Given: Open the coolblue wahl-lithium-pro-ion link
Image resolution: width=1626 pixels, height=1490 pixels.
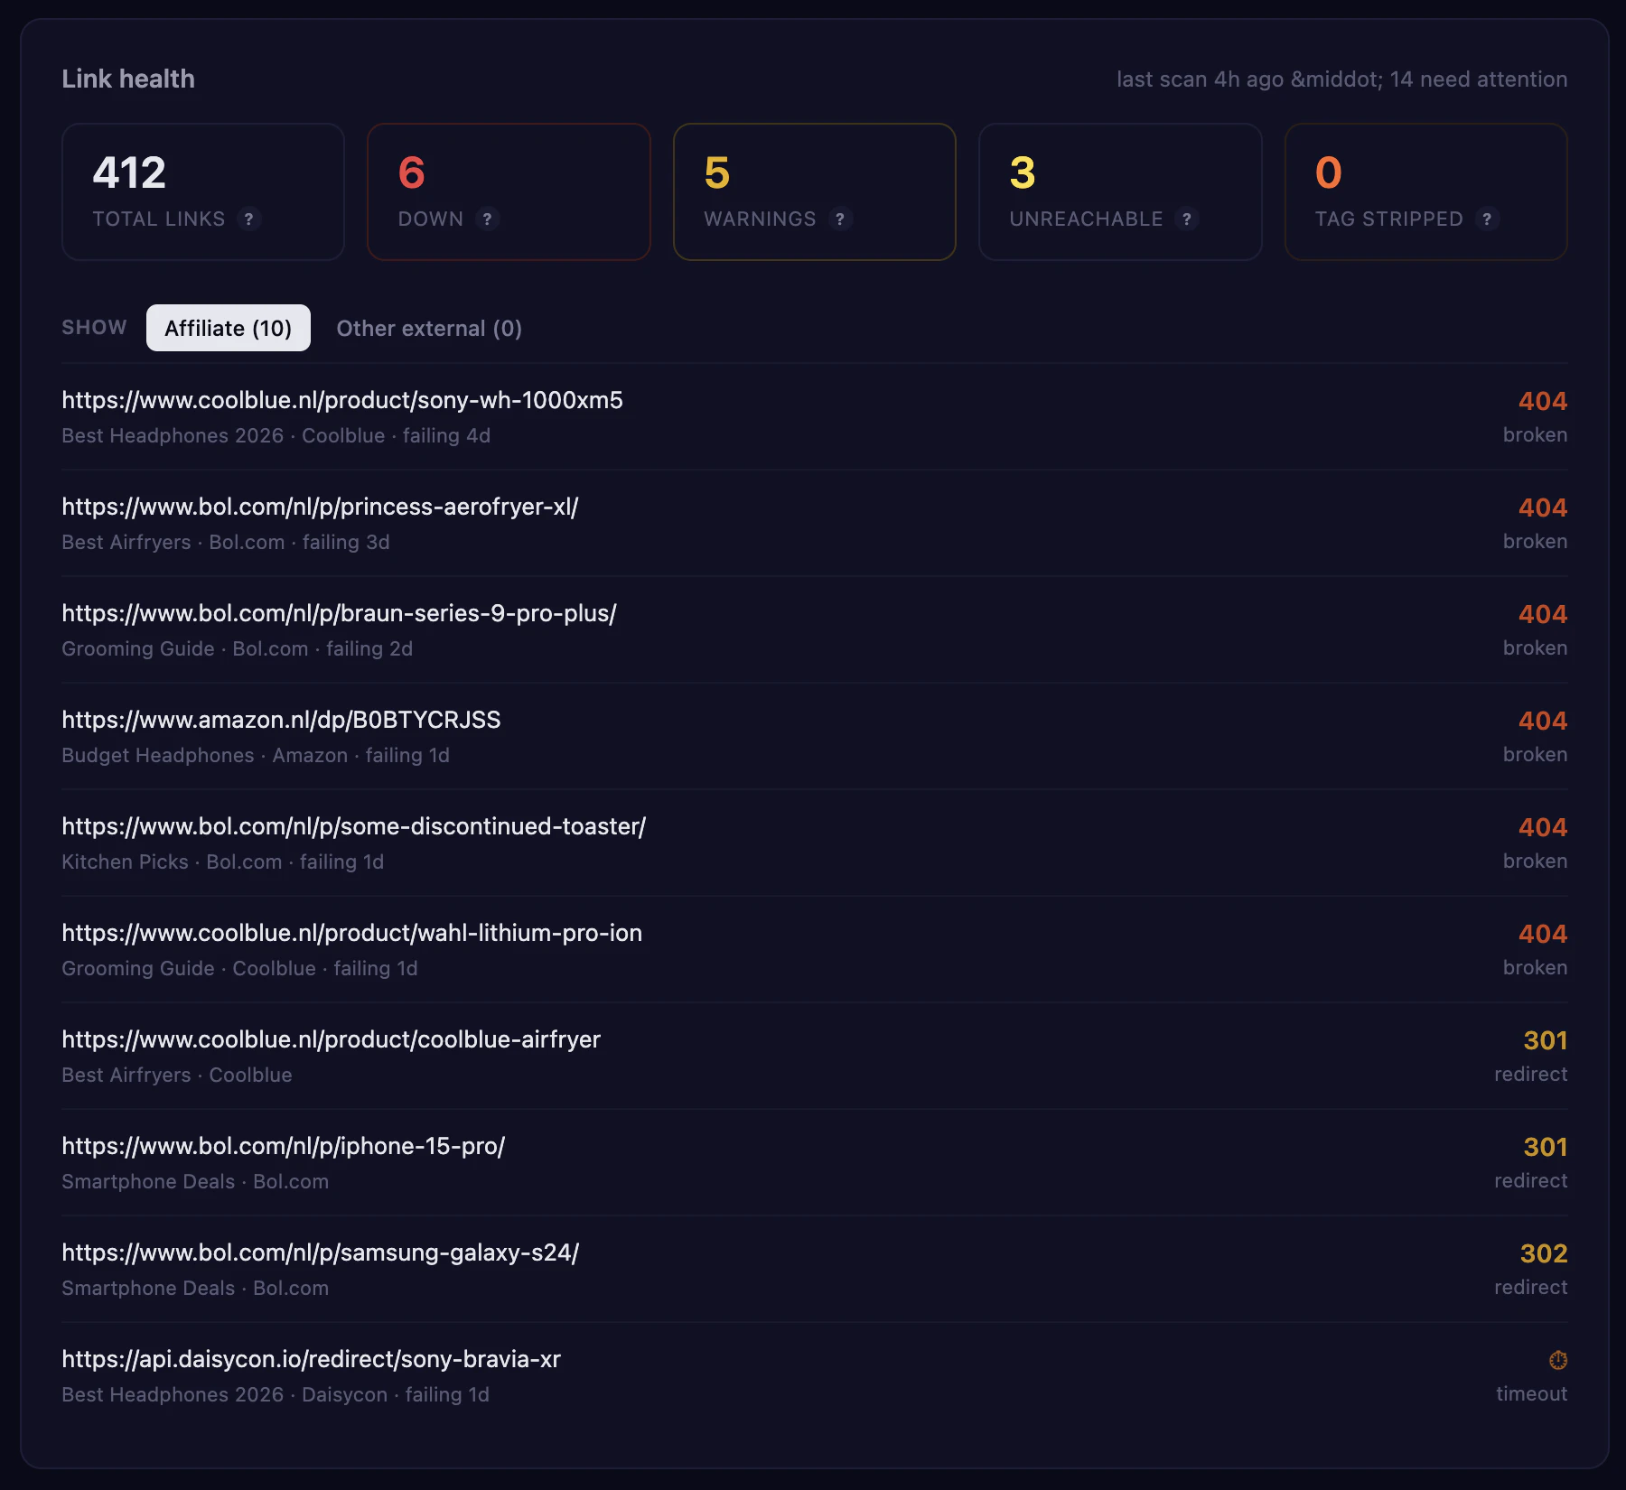Looking at the screenshot, I should [x=352, y=933].
